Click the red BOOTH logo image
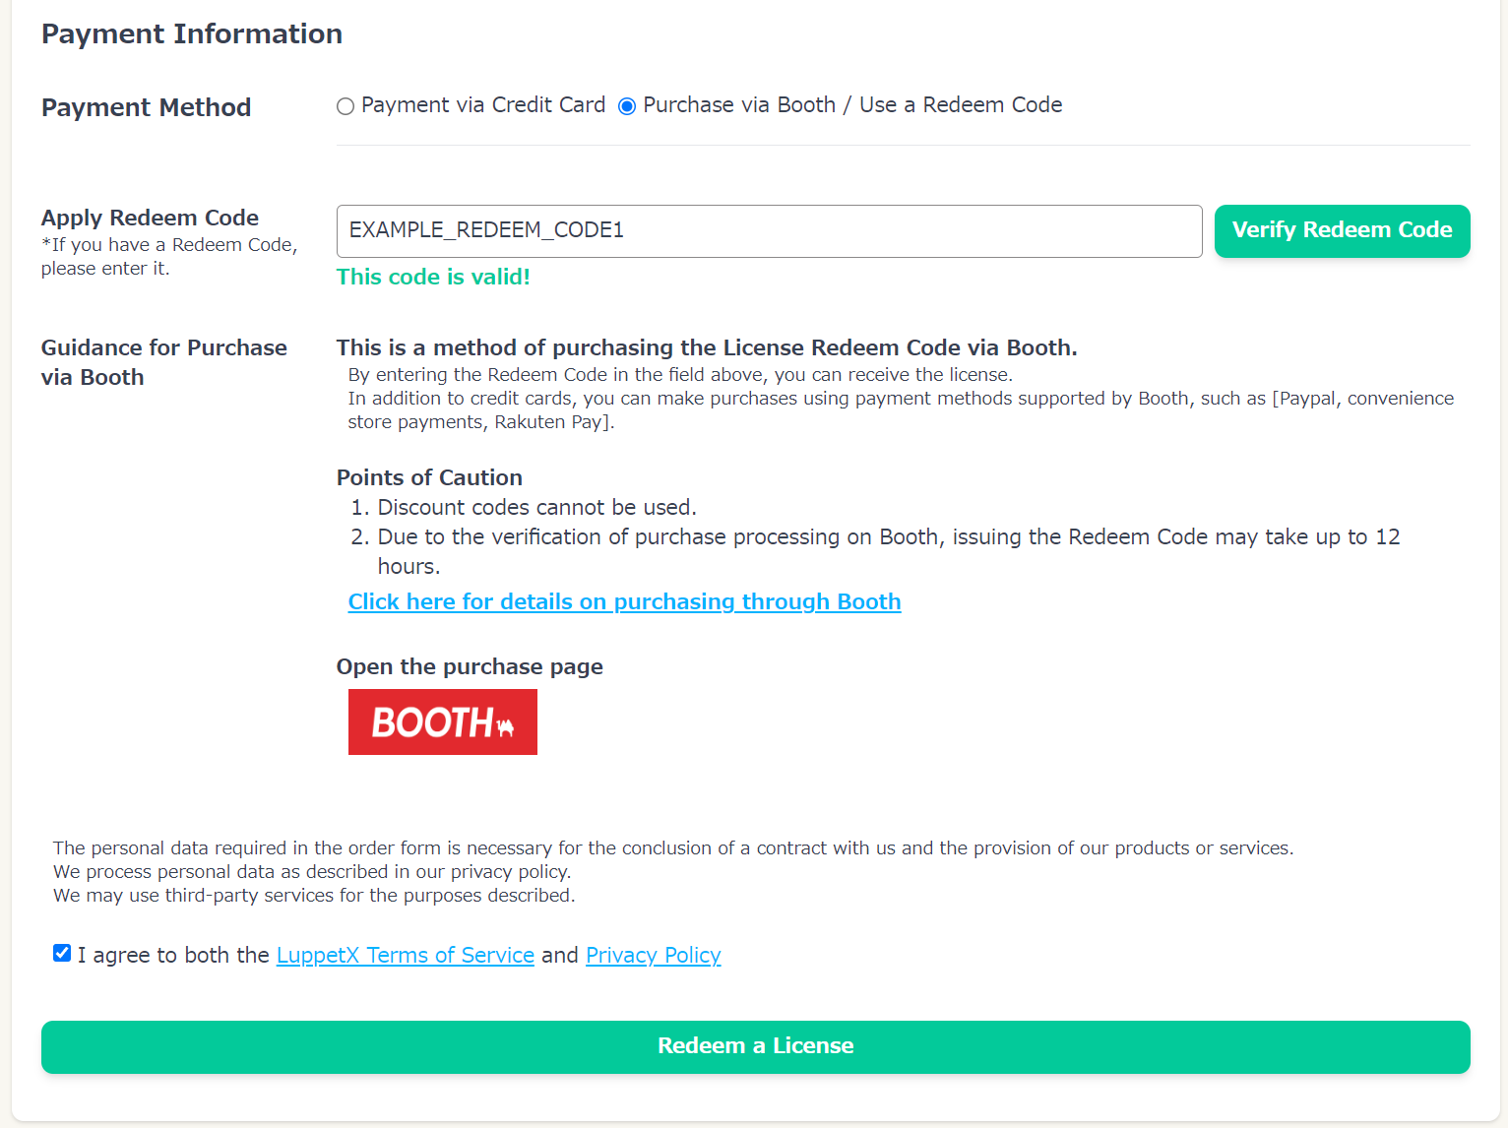The width and height of the screenshot is (1508, 1128). tap(442, 721)
